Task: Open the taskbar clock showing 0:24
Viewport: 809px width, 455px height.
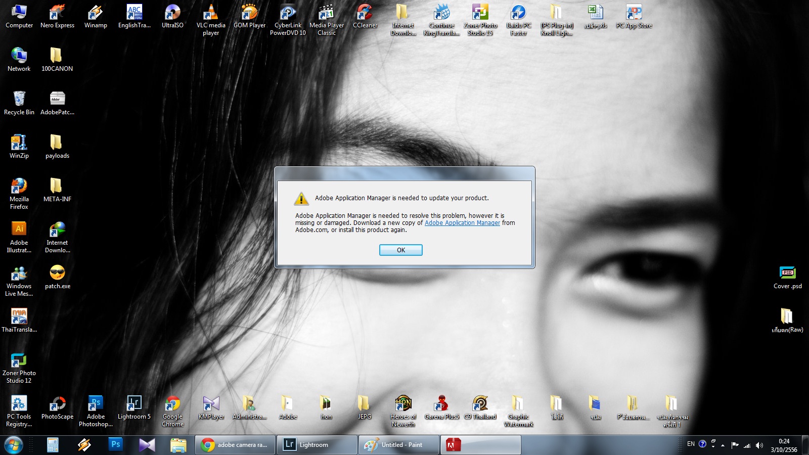Action: coord(784,445)
